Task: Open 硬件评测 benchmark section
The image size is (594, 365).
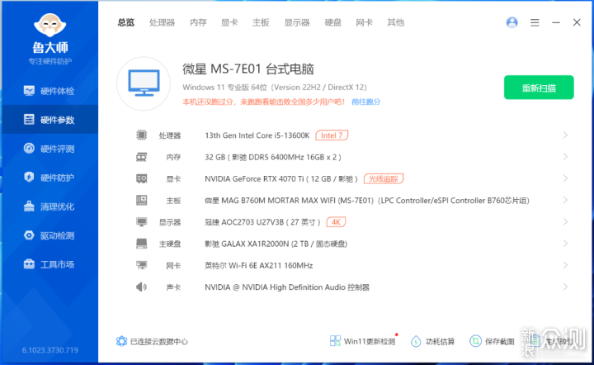Action: click(x=49, y=149)
